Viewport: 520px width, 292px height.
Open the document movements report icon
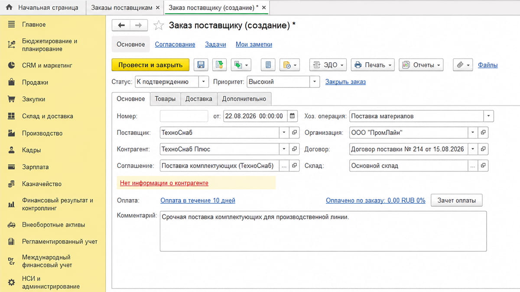tap(268, 65)
